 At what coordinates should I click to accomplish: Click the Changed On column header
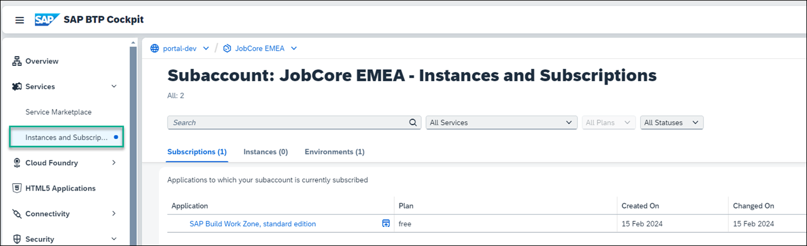[x=753, y=206]
